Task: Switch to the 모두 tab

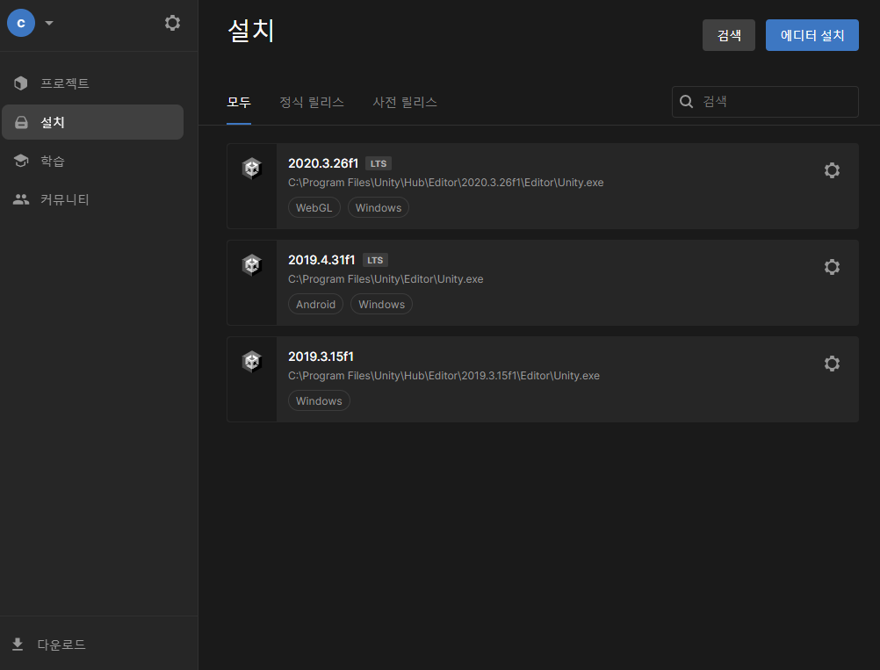Action: point(239,102)
